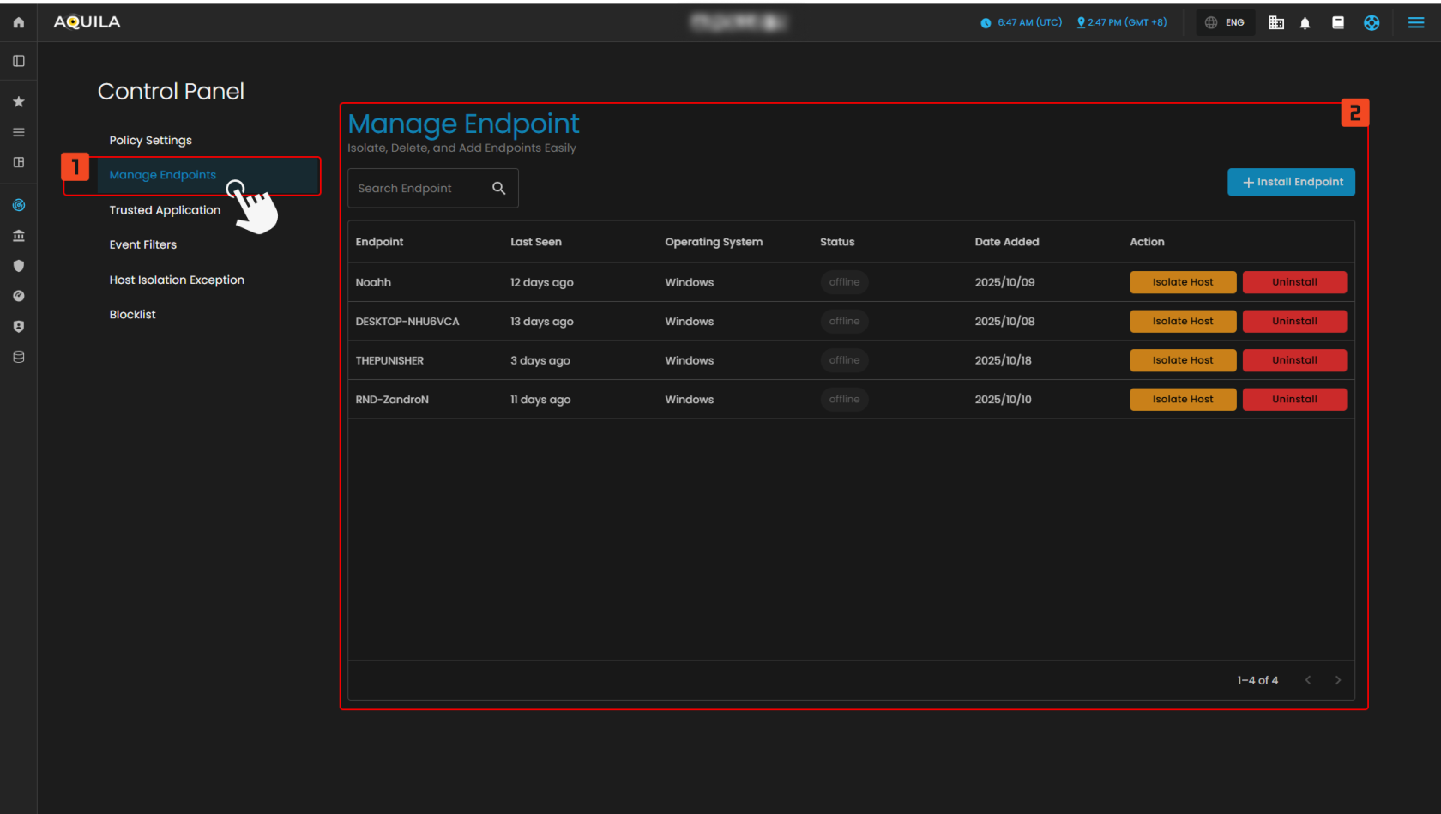Click the Install Endpoint button

[1291, 182]
